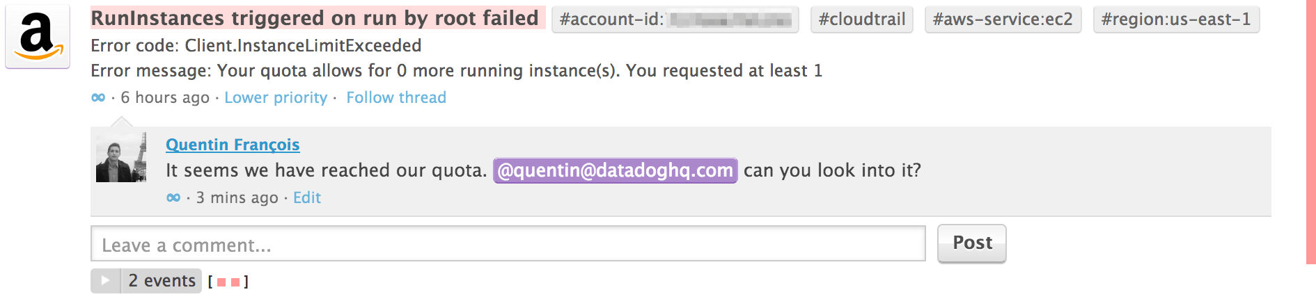
Task: Click Quentin François's profile avatar
Action: 121,158
